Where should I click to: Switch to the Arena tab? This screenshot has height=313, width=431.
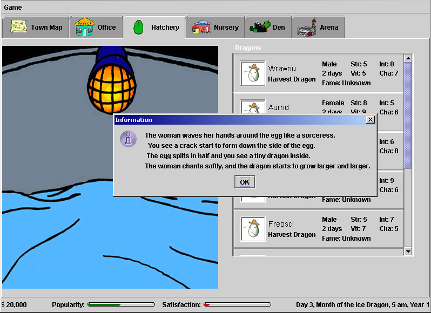pos(318,28)
